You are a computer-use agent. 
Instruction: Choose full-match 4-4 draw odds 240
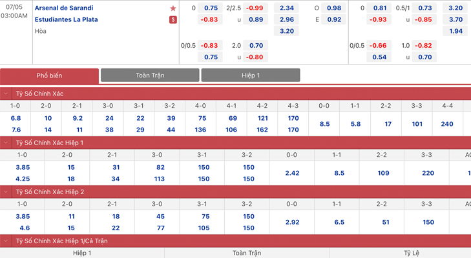point(447,124)
